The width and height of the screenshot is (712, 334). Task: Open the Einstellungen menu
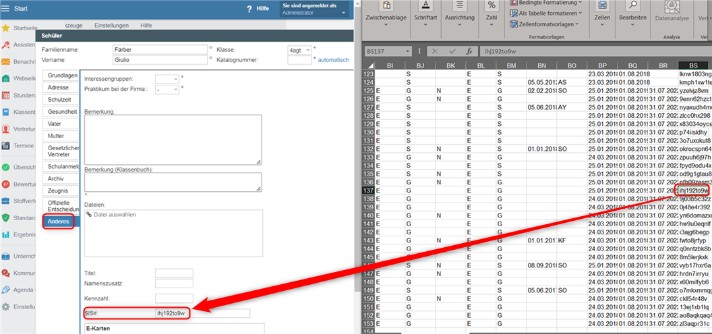coord(112,26)
